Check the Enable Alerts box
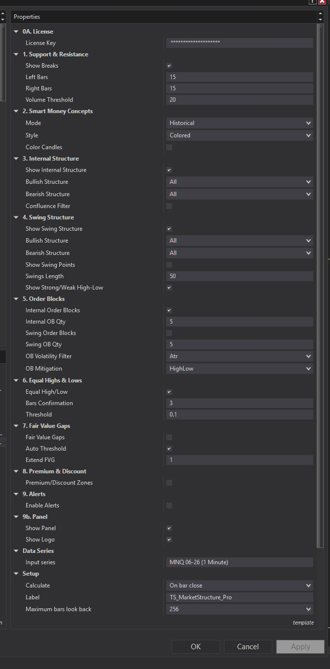The width and height of the screenshot is (330, 669). coord(169,505)
